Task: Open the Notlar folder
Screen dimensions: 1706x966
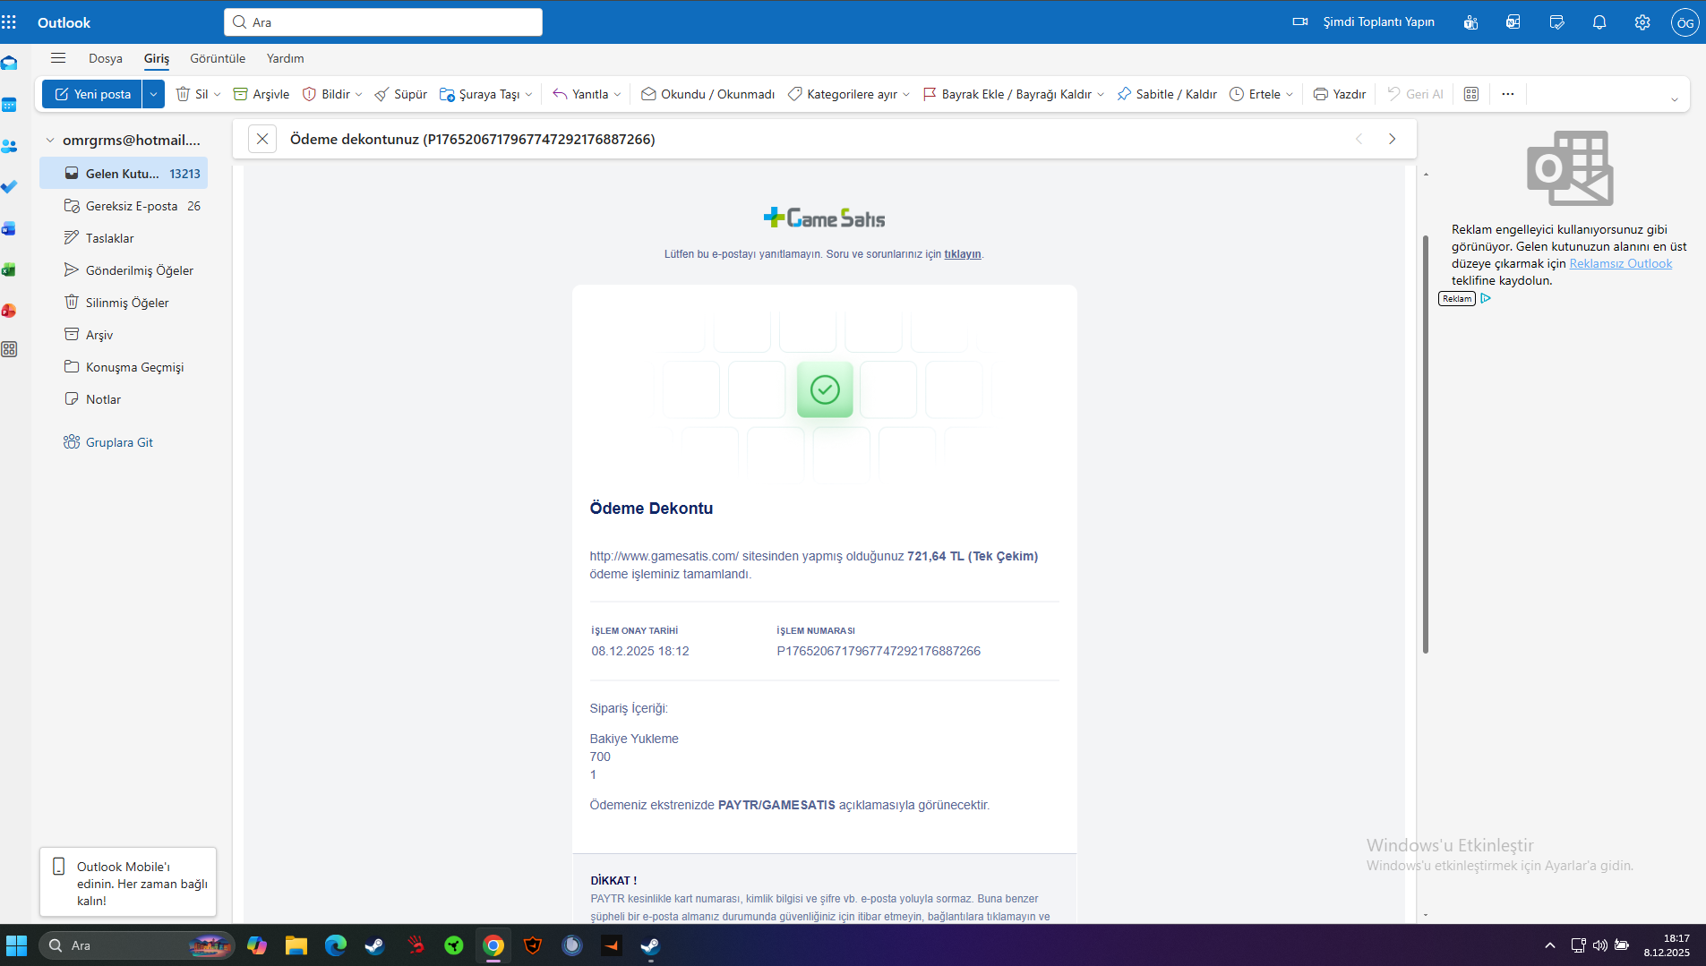Action: pos(124,399)
